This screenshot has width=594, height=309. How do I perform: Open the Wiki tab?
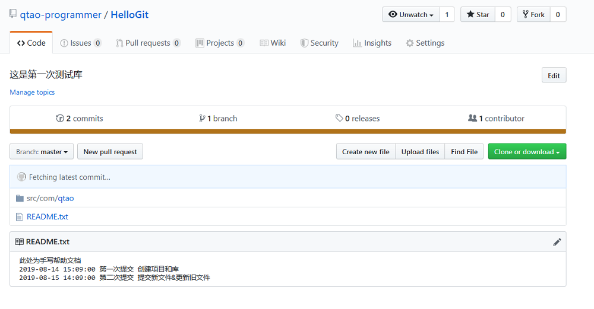[x=273, y=43]
